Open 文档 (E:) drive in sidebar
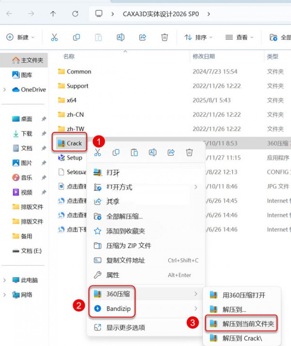 click(x=27, y=251)
